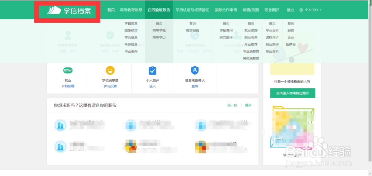Click the 查看 link under 信息核查确认
The height and width of the screenshot is (176, 372).
pos(195,86)
